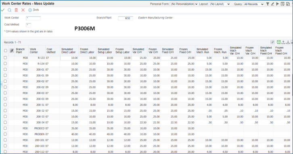
Task: Click the Find magnifier icon
Action: point(10,10)
